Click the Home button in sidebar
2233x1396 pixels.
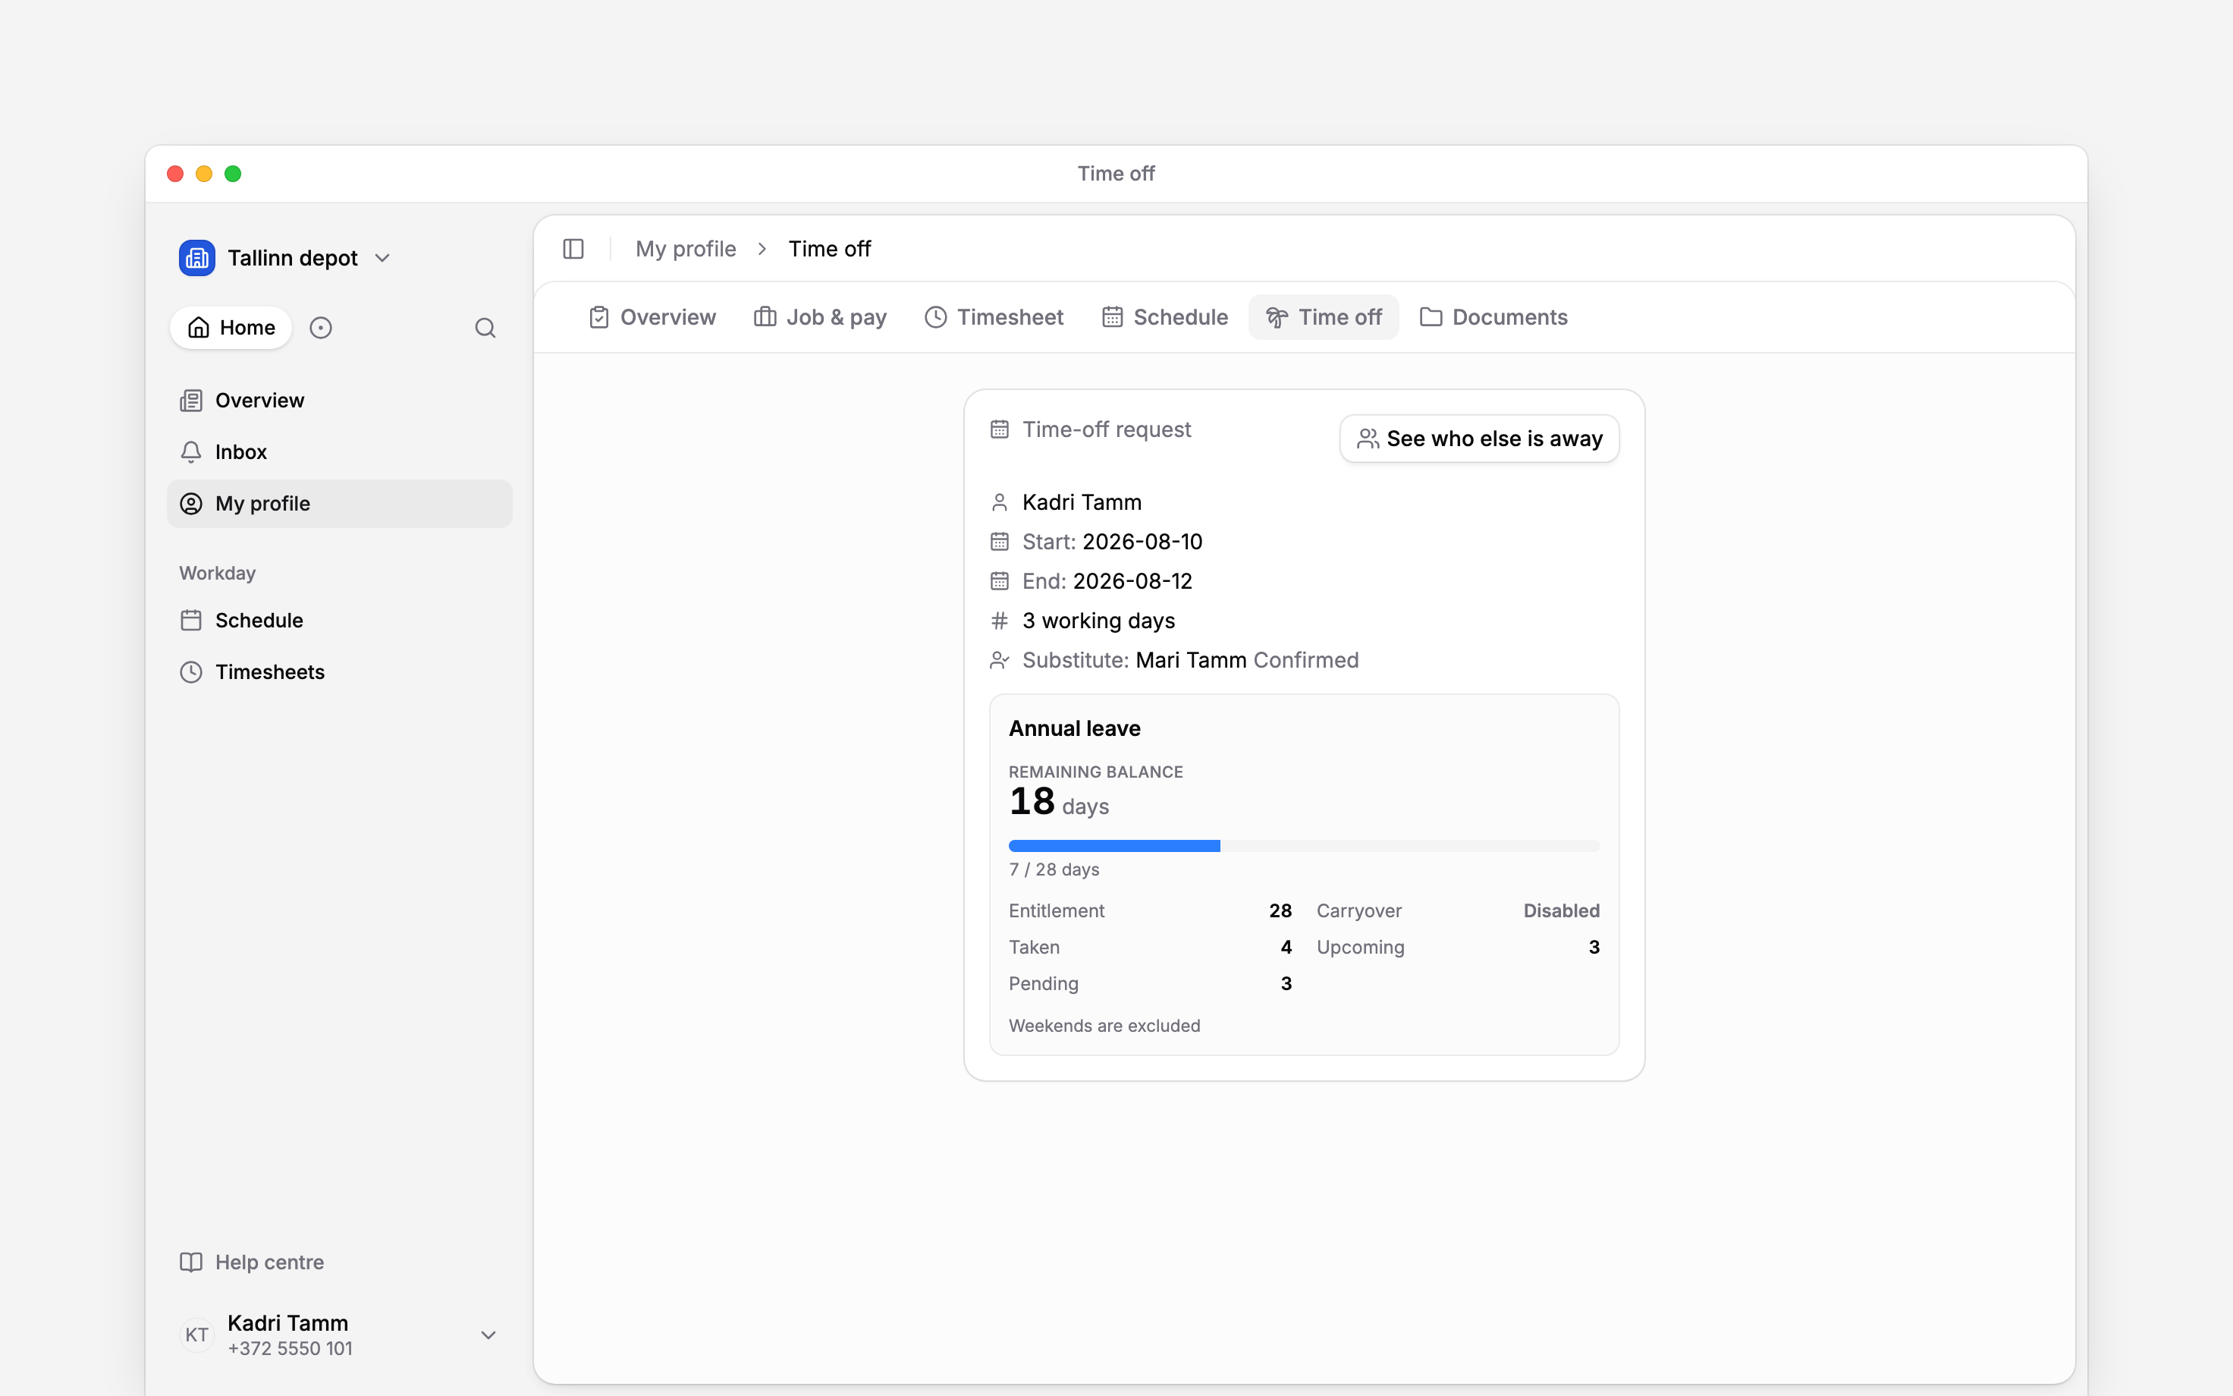coord(231,328)
